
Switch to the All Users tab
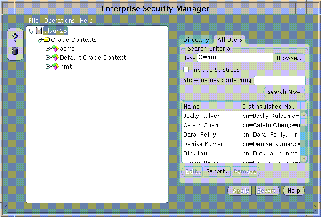point(230,39)
